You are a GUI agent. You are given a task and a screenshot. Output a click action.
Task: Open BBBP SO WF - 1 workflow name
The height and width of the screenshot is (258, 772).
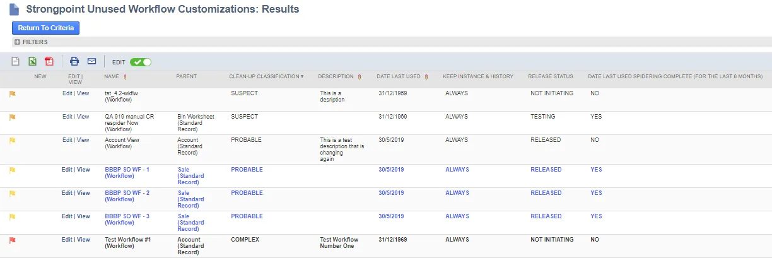coord(127,173)
